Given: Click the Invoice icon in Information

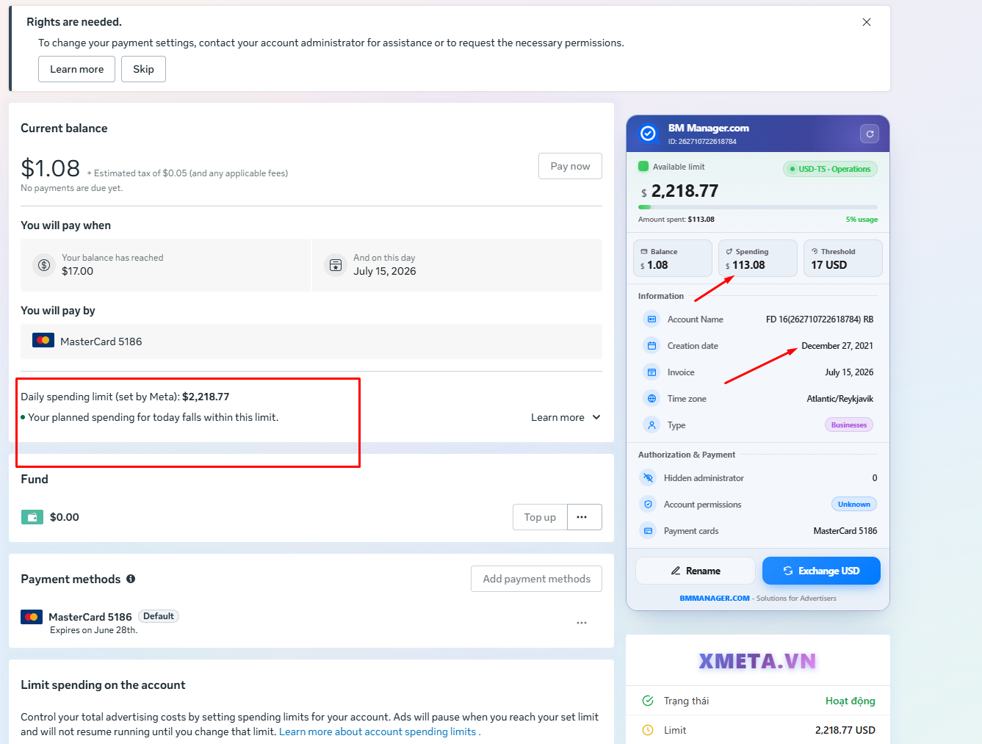Looking at the screenshot, I should coord(651,372).
